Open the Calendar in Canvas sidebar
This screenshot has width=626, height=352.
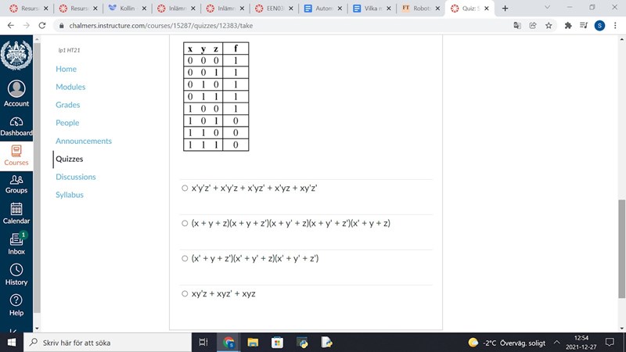coord(16,213)
